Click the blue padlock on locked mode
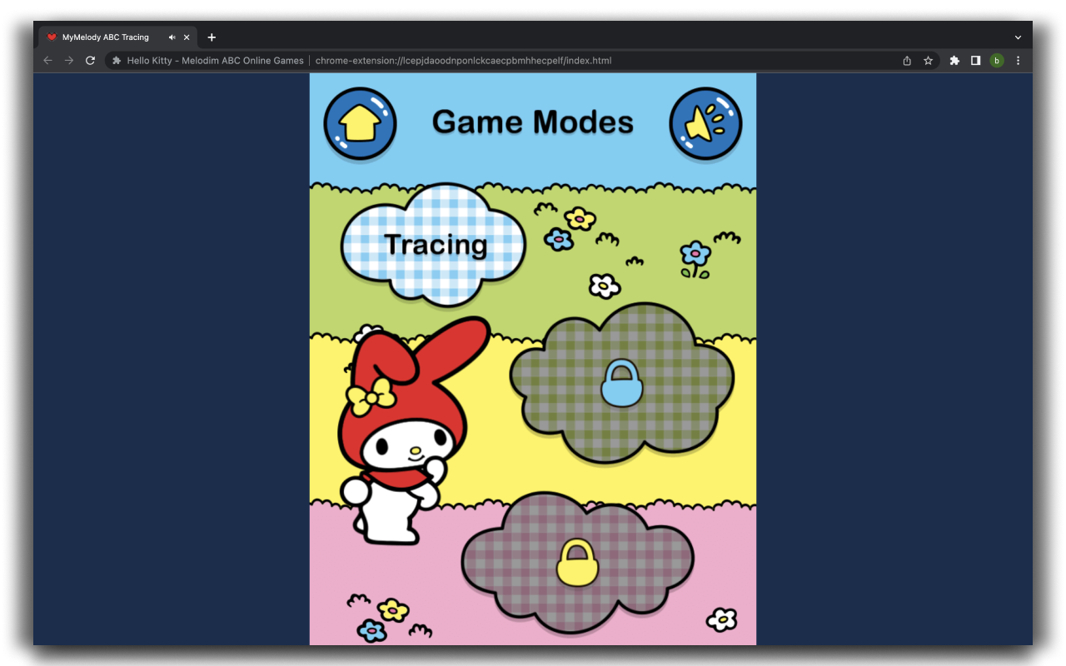Image resolution: width=1066 pixels, height=666 pixels. [623, 384]
